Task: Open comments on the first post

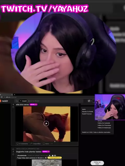Action: (22, 144)
